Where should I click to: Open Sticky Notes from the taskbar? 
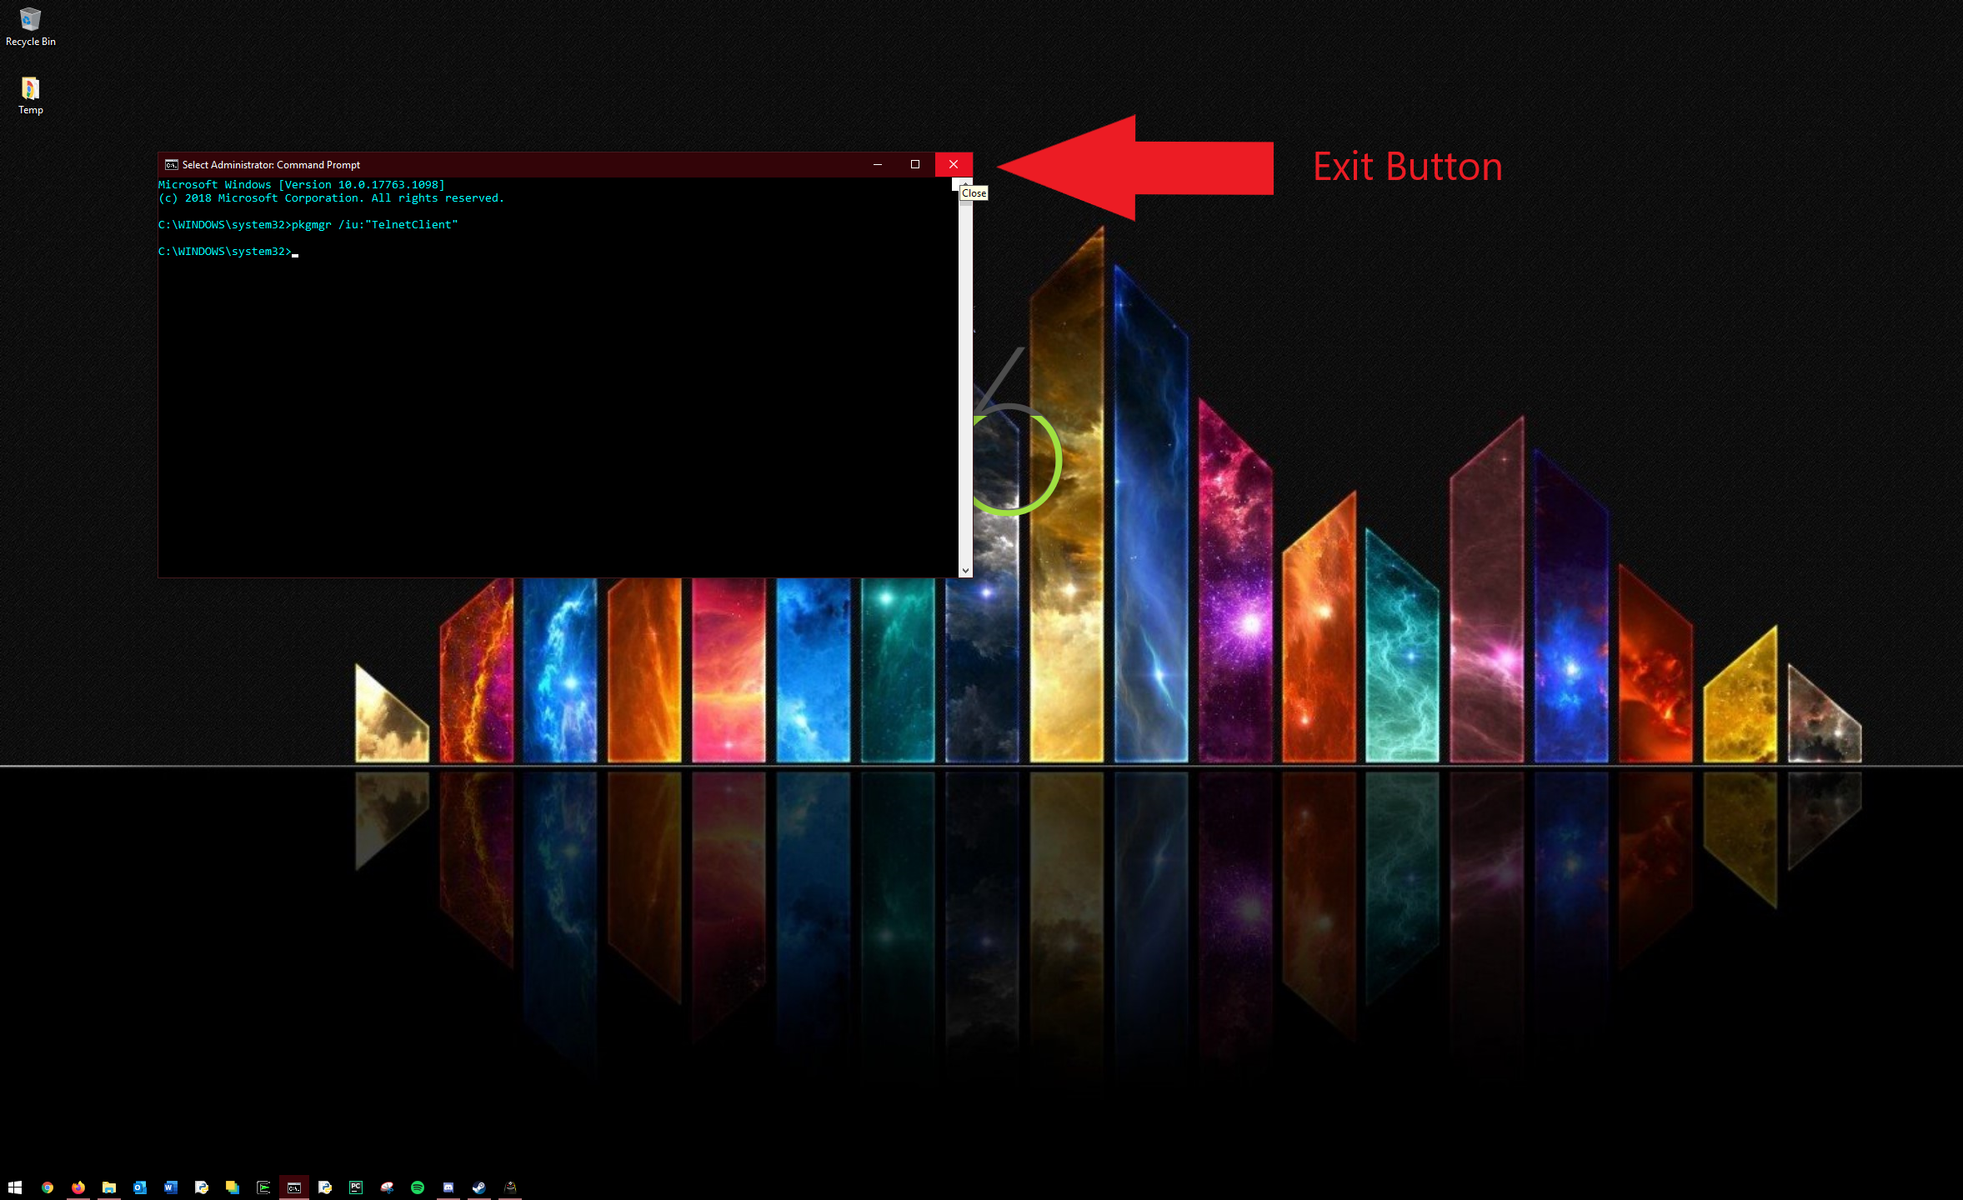click(233, 1187)
